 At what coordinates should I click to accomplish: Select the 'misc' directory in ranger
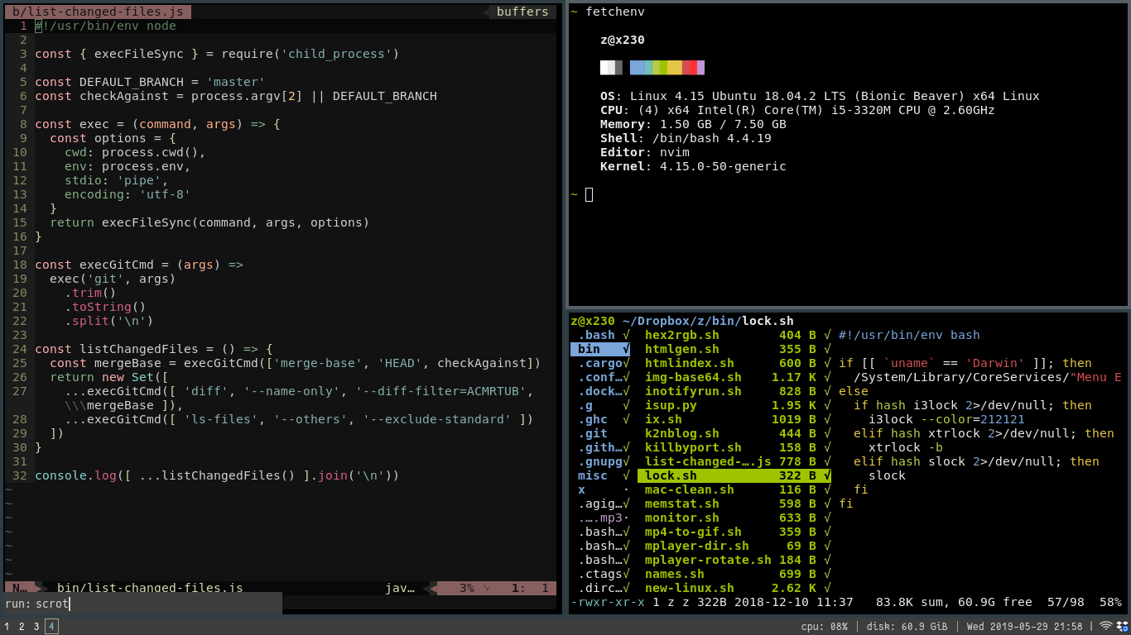[600, 475]
